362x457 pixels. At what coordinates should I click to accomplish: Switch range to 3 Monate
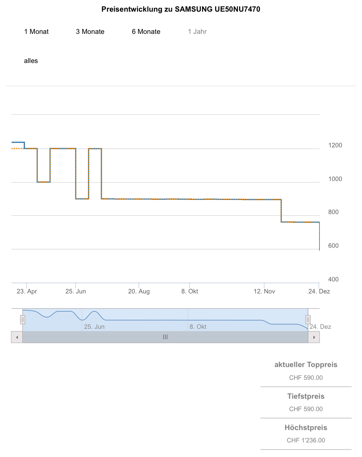point(90,32)
